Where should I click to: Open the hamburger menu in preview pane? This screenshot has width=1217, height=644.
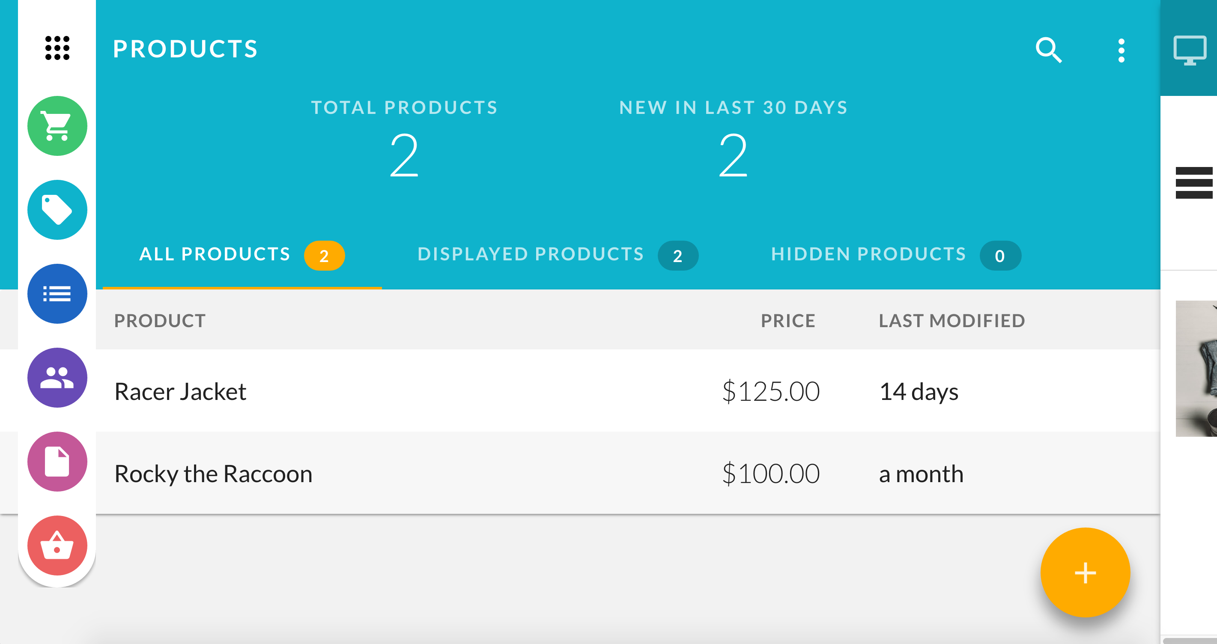(x=1194, y=183)
